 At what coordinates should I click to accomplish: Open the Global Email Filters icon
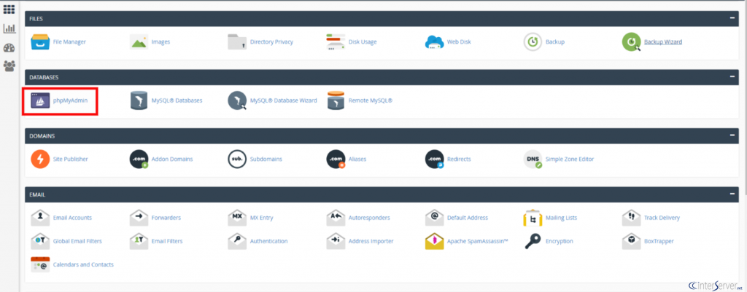[40, 241]
